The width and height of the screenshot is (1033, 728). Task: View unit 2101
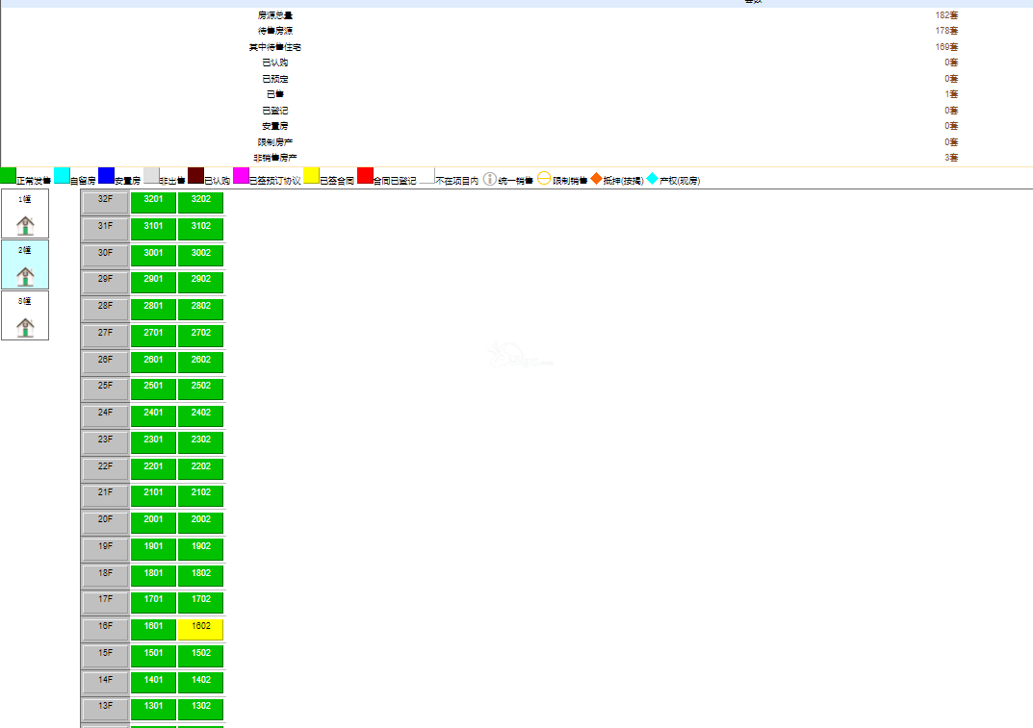tap(153, 495)
